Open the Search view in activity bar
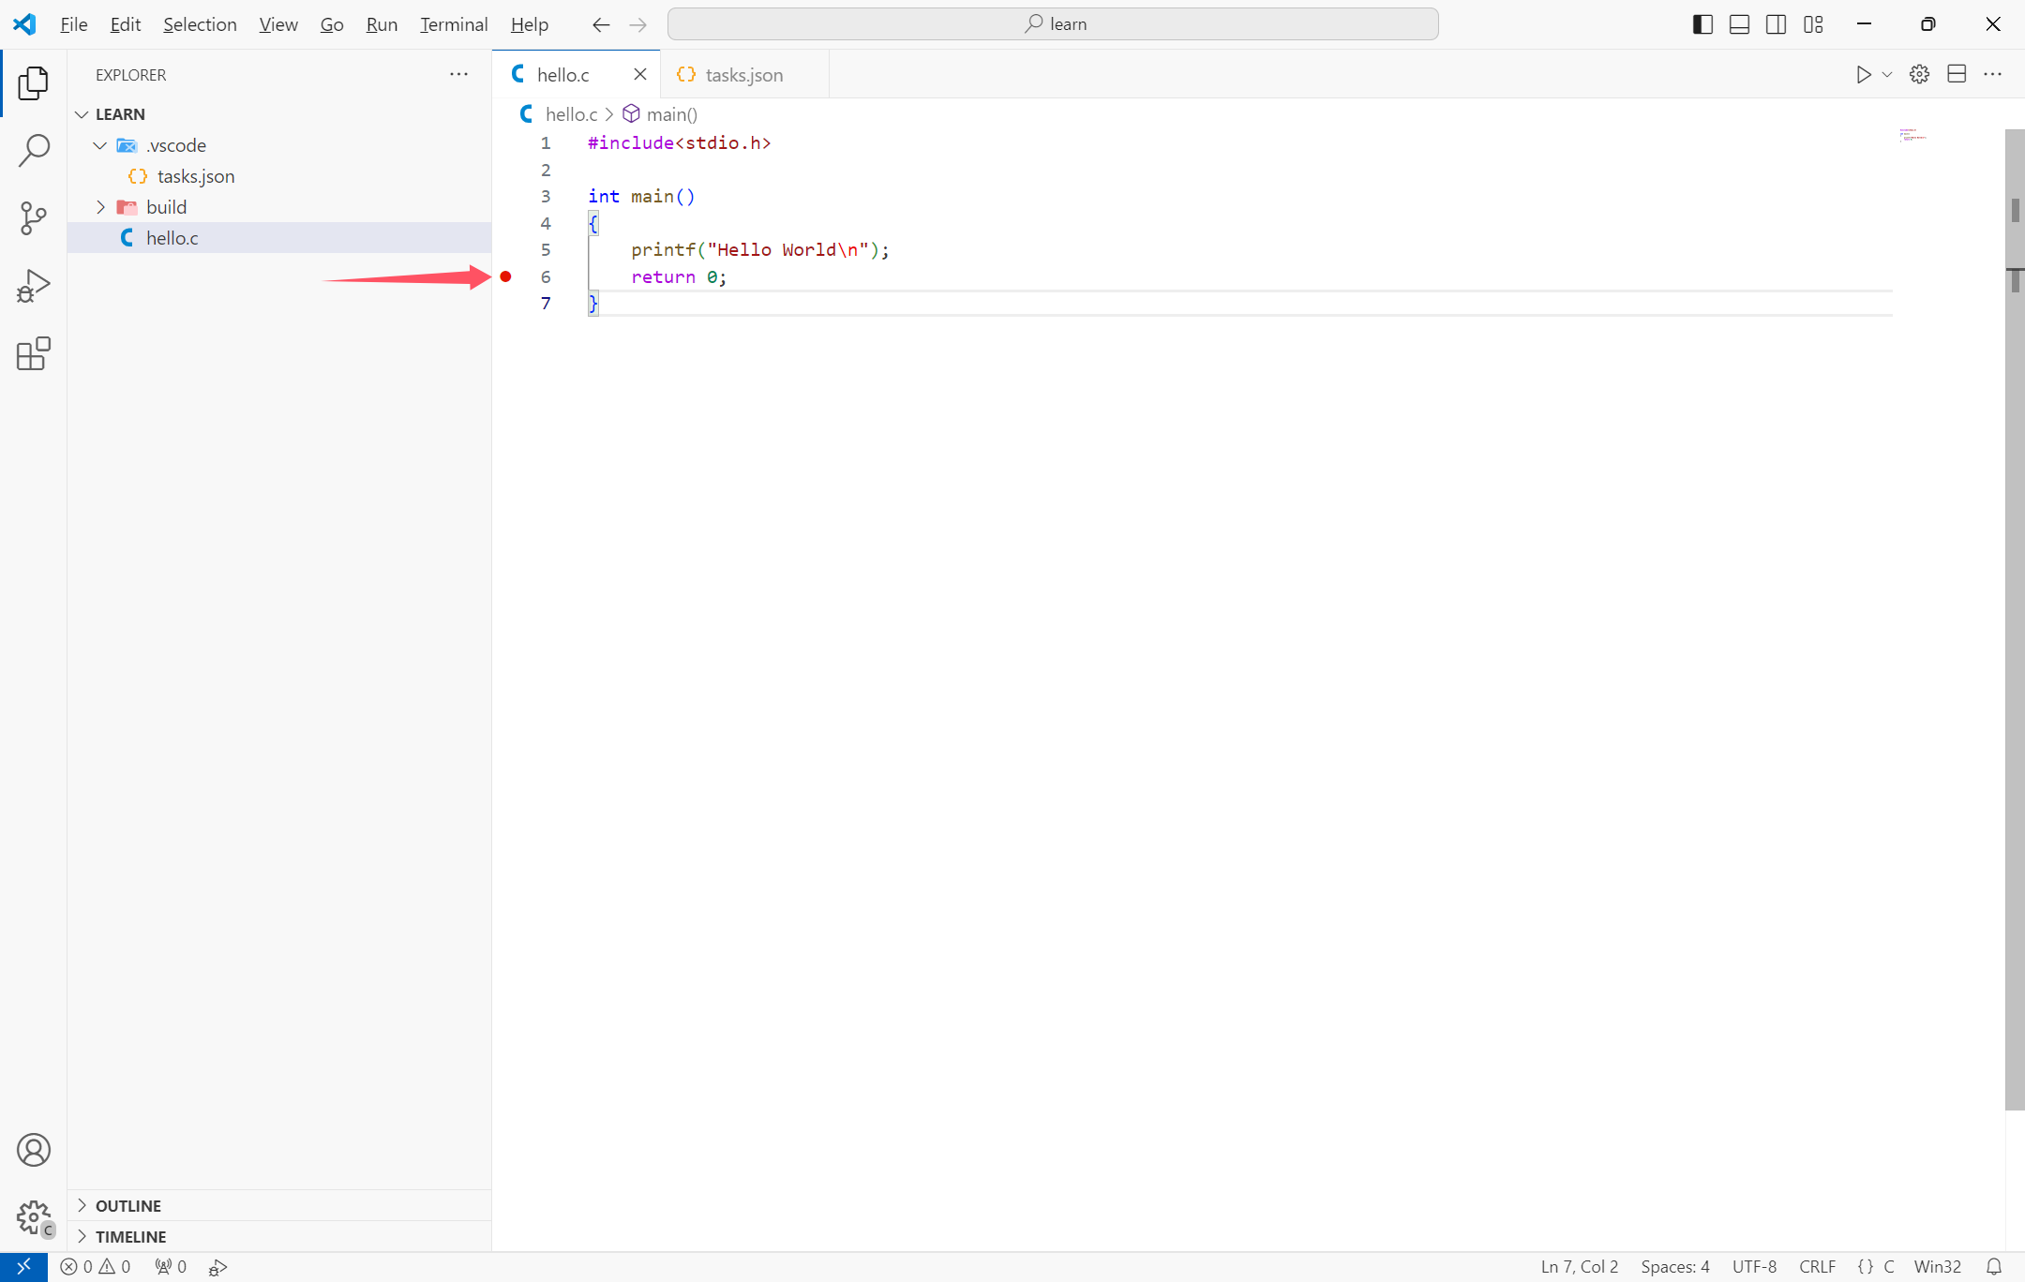 pyautogui.click(x=34, y=151)
